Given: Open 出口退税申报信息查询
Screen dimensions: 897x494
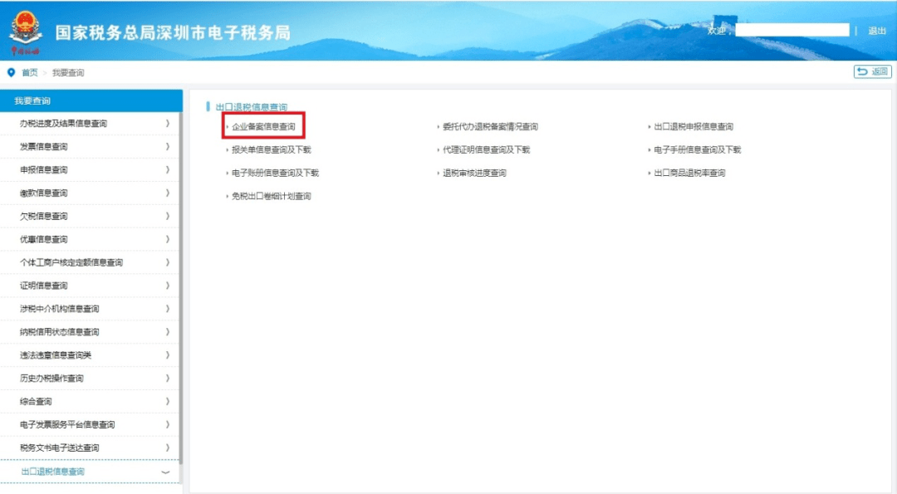Looking at the screenshot, I should coord(693,127).
